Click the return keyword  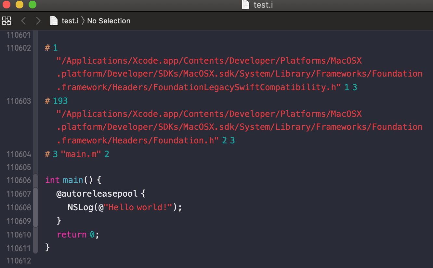point(72,235)
